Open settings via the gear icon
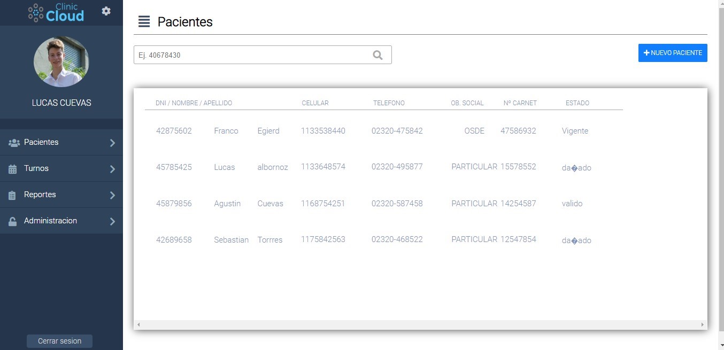Screen dimensions: 724x350 pyautogui.click(x=106, y=11)
